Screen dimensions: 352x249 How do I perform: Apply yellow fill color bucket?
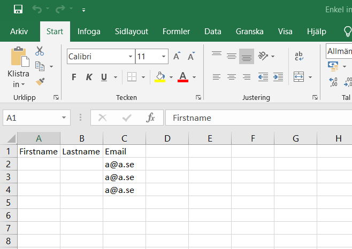coord(160,77)
